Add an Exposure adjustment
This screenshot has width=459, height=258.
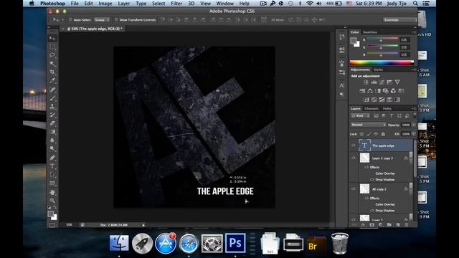[389, 82]
